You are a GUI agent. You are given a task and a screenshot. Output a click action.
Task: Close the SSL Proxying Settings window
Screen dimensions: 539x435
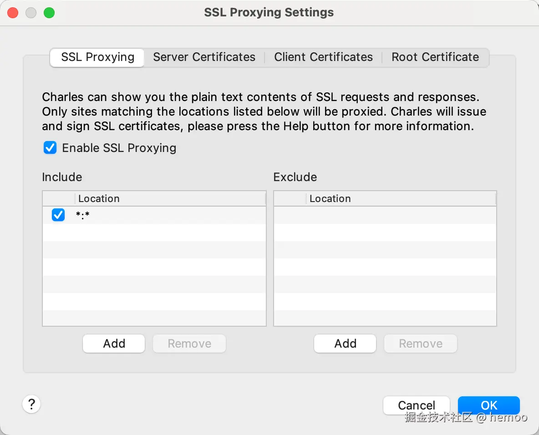coord(13,13)
